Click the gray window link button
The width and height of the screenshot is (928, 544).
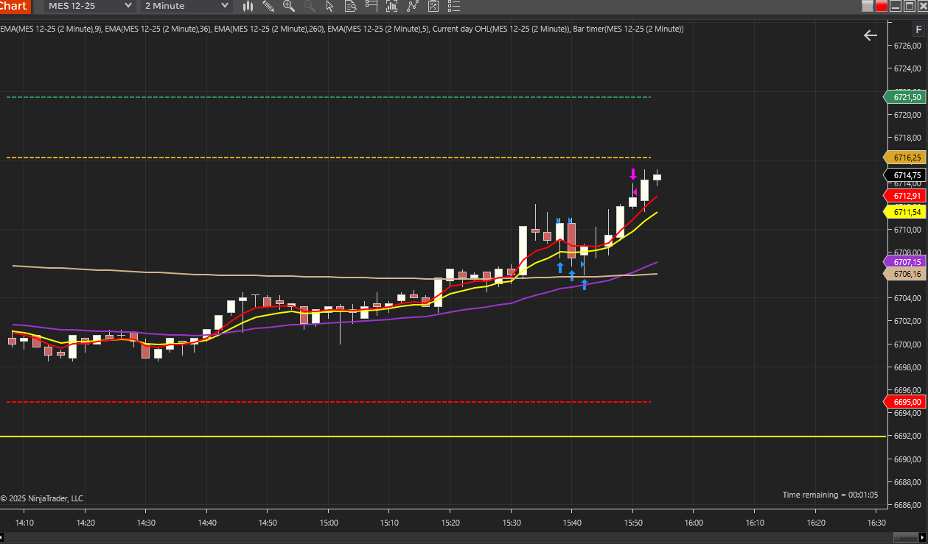click(868, 6)
